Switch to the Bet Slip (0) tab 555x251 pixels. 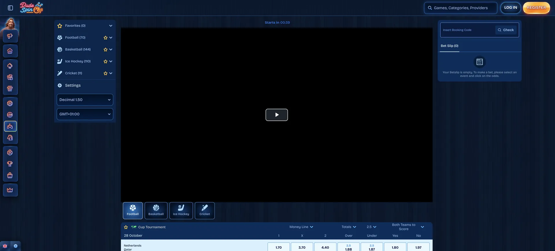(449, 46)
